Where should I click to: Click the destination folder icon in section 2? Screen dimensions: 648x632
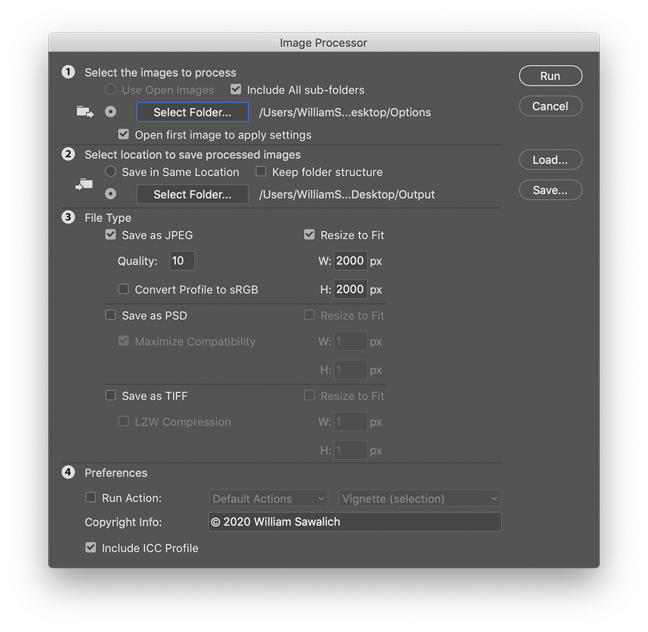click(x=84, y=185)
